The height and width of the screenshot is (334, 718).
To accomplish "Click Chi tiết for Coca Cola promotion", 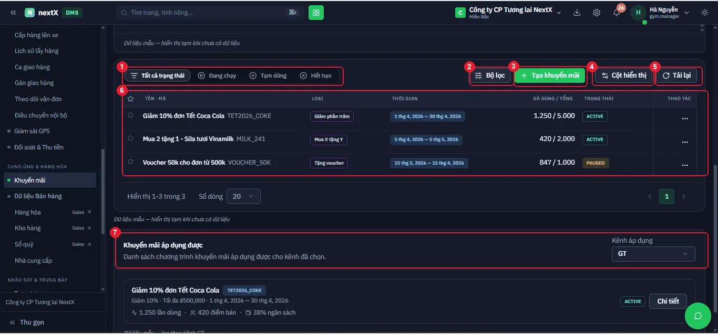I will pyautogui.click(x=668, y=301).
